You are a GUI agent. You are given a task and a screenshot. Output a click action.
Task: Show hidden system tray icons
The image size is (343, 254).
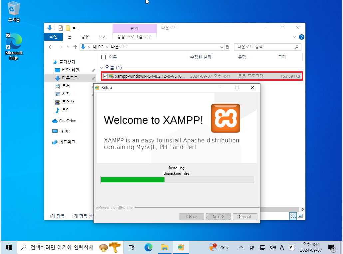point(241,247)
